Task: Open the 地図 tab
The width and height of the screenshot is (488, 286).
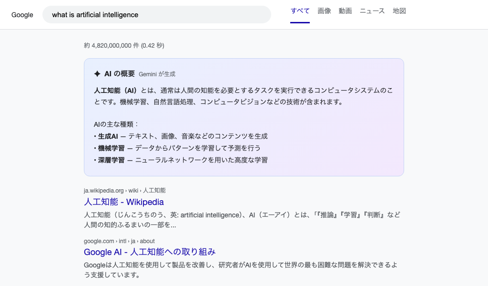Action: coord(399,10)
